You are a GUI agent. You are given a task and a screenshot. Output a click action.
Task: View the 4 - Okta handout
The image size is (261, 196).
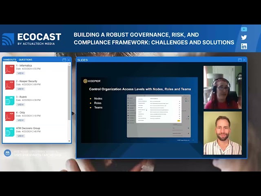pyautogui.click(x=21, y=120)
